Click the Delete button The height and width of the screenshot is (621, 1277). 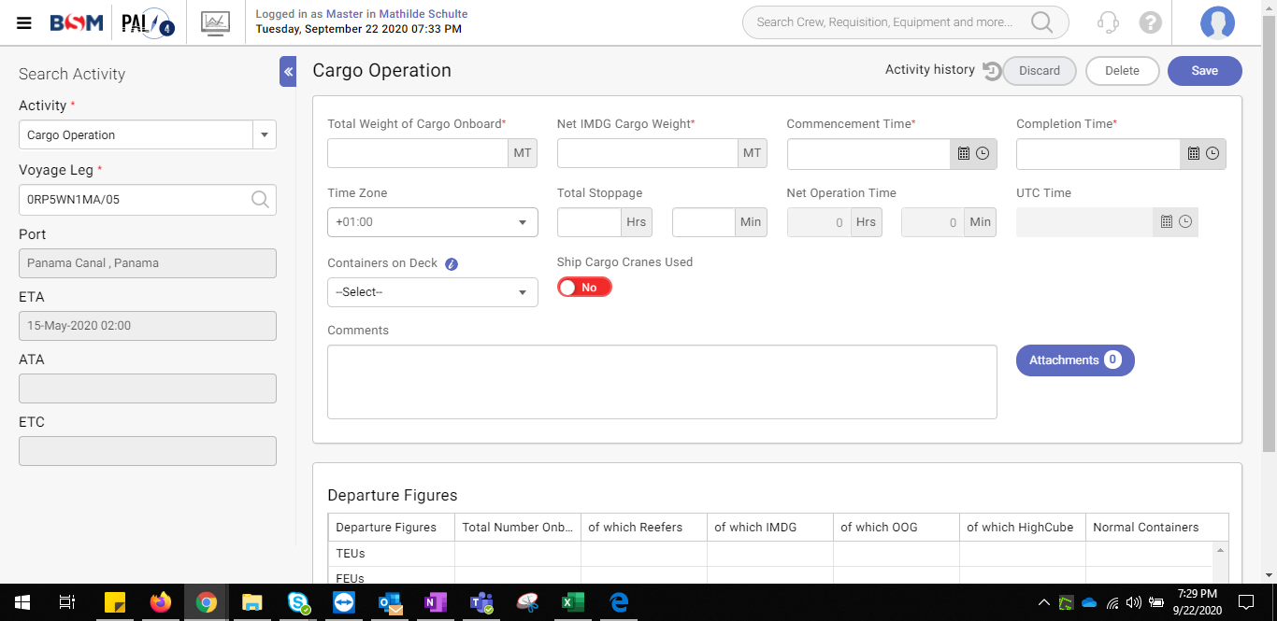1122,71
